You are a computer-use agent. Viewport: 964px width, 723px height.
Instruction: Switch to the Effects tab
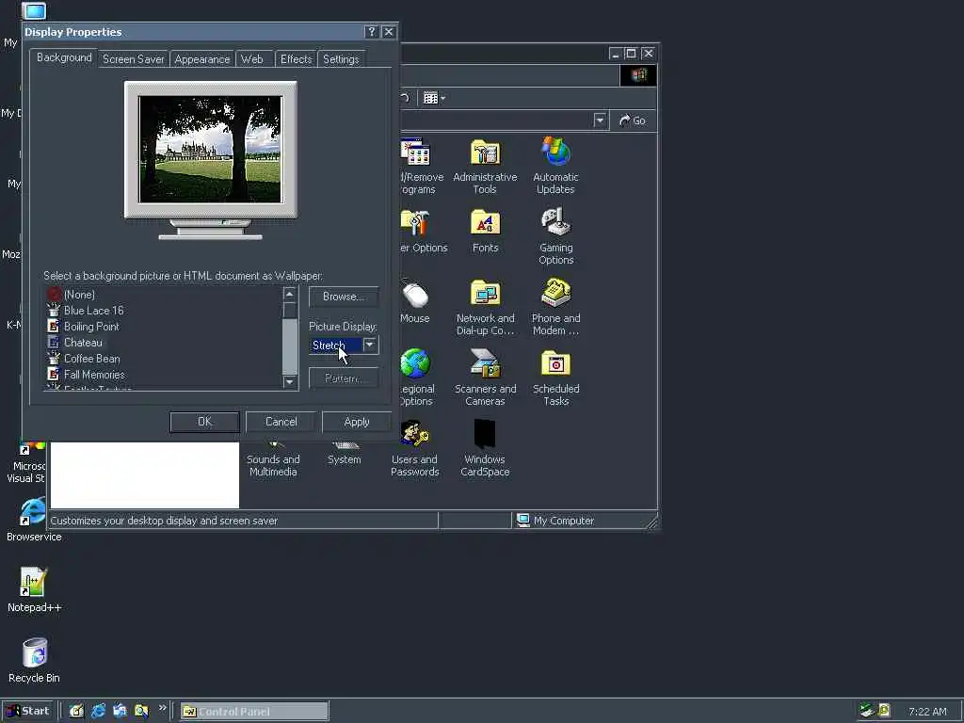tap(297, 59)
